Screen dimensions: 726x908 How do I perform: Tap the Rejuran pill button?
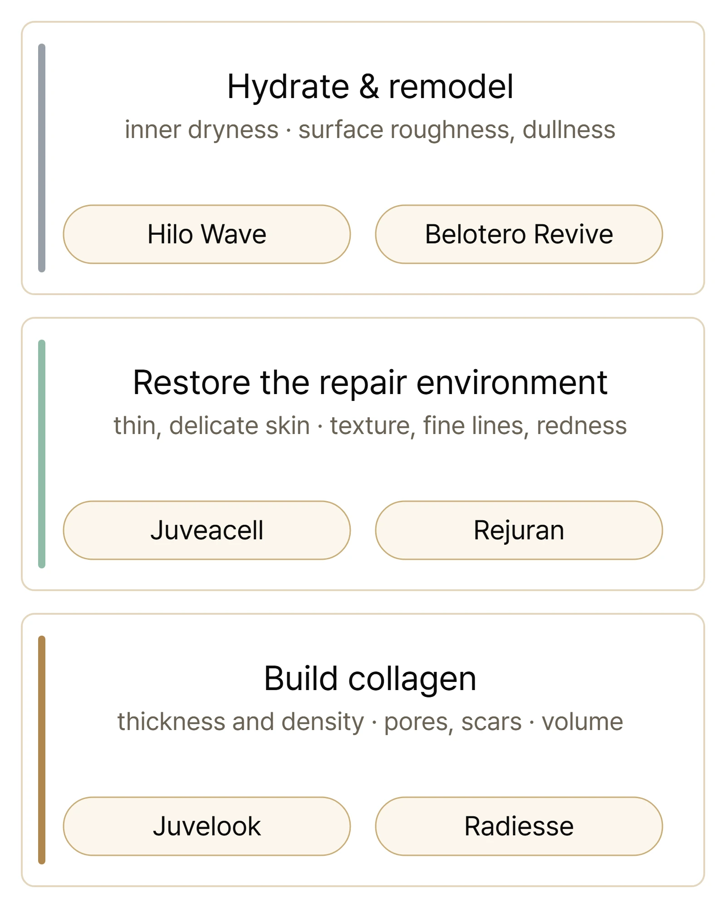click(x=519, y=530)
